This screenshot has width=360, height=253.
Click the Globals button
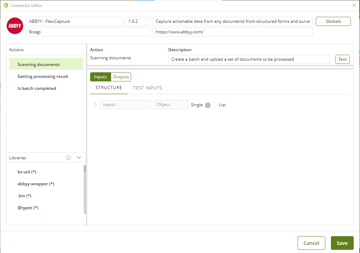(x=333, y=21)
